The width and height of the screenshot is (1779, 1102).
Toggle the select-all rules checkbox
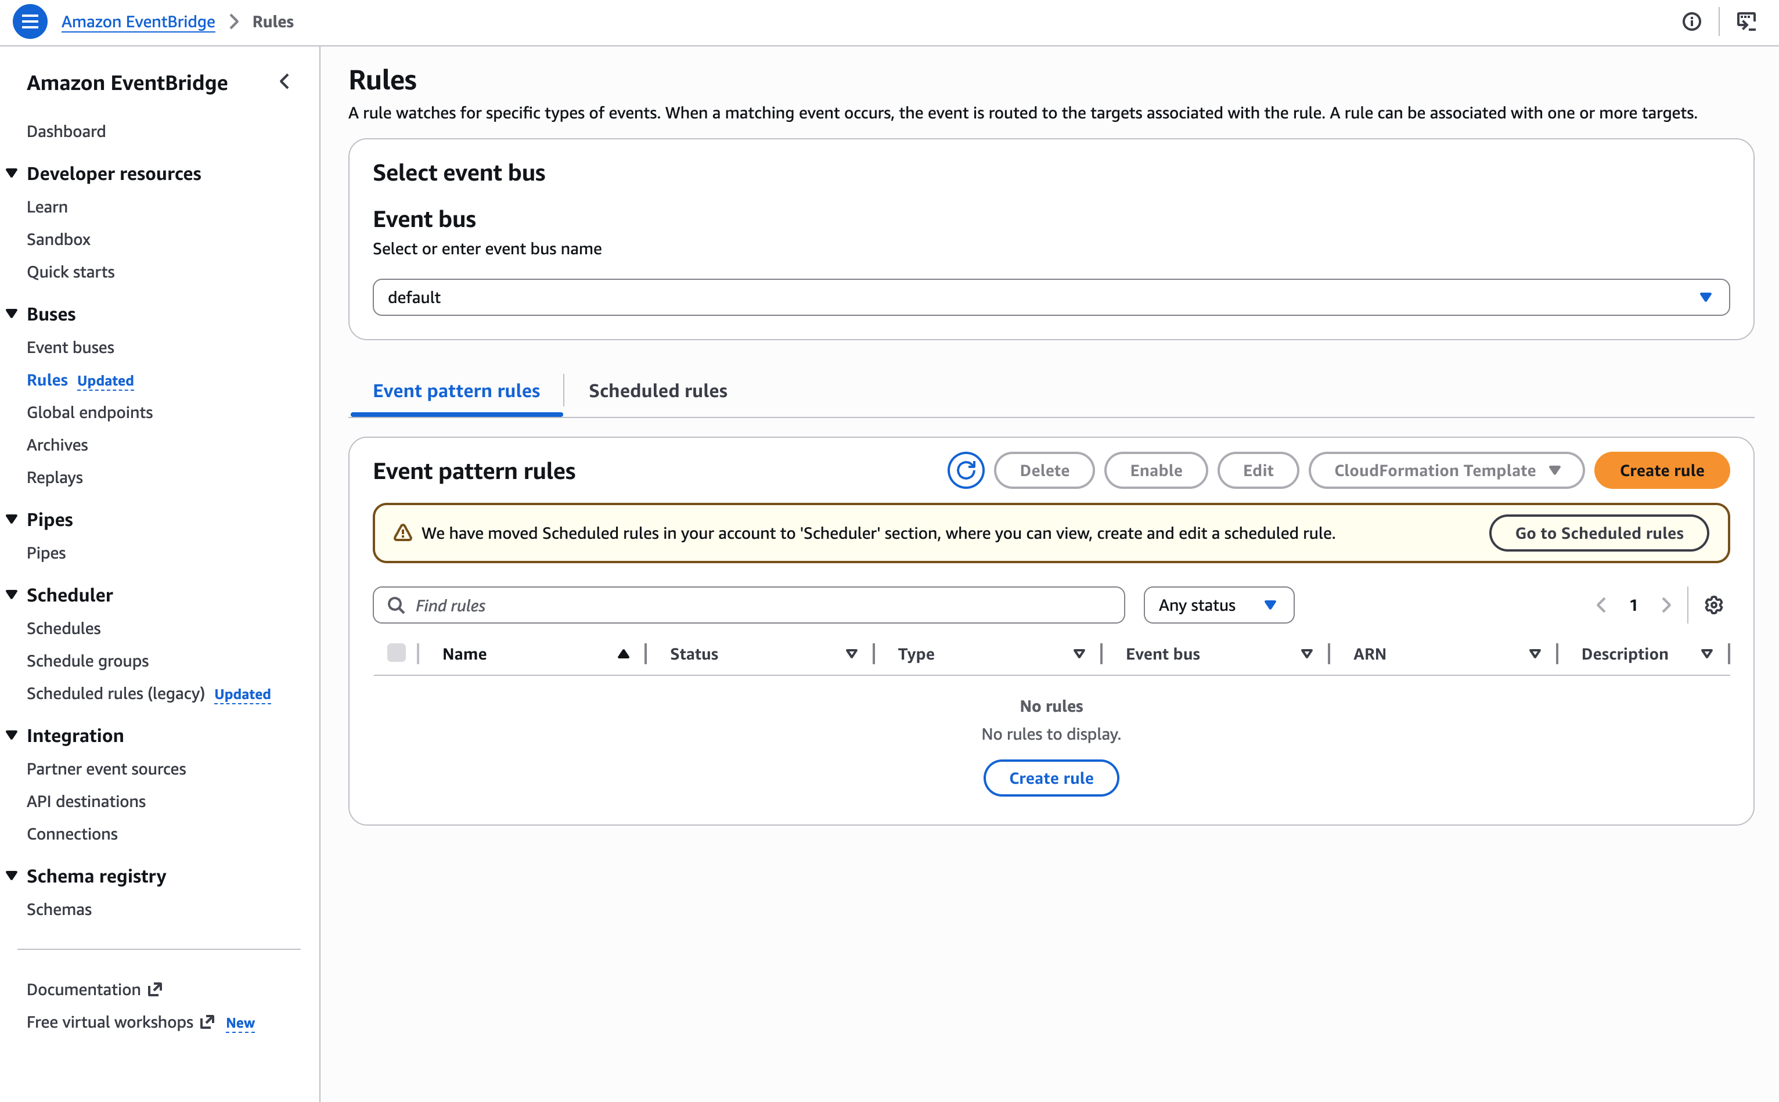(x=397, y=653)
